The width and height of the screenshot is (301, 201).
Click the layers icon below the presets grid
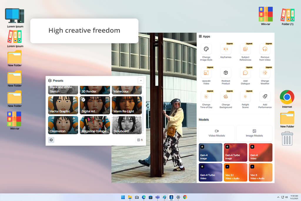51,140
